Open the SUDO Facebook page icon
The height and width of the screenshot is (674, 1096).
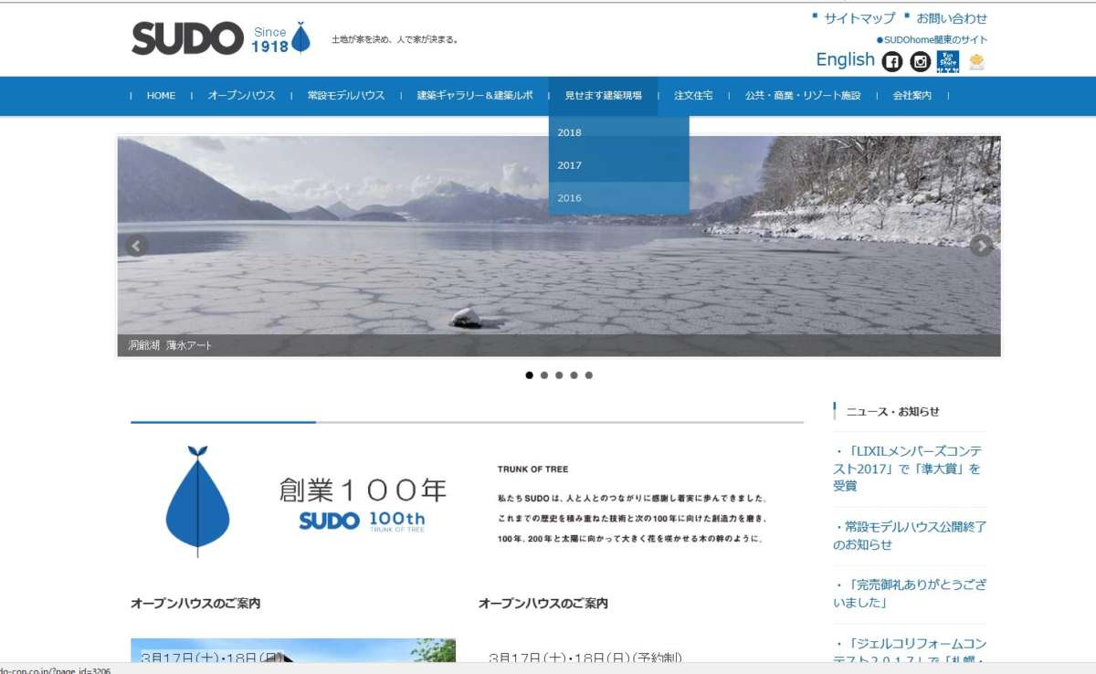coord(891,60)
